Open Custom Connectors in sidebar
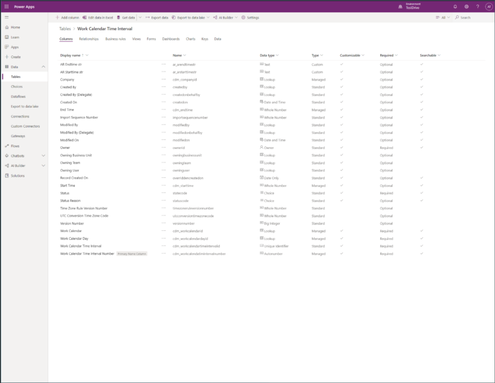 [25, 126]
